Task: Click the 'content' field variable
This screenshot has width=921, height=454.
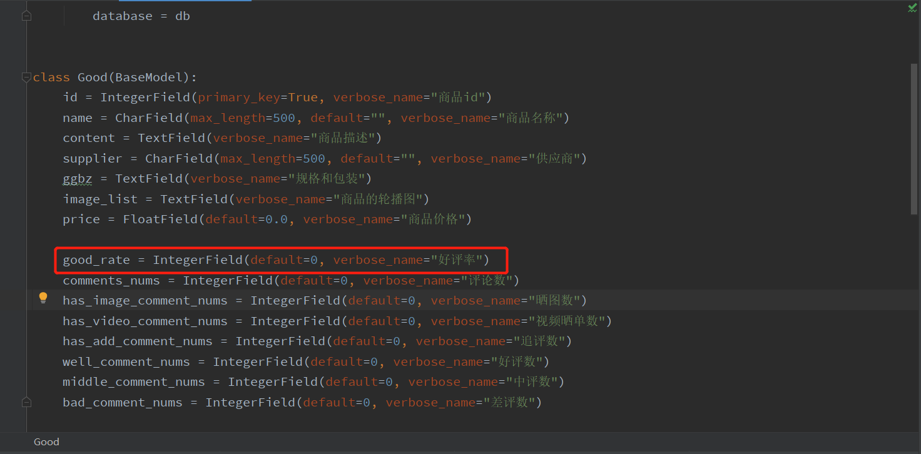Action: (89, 138)
